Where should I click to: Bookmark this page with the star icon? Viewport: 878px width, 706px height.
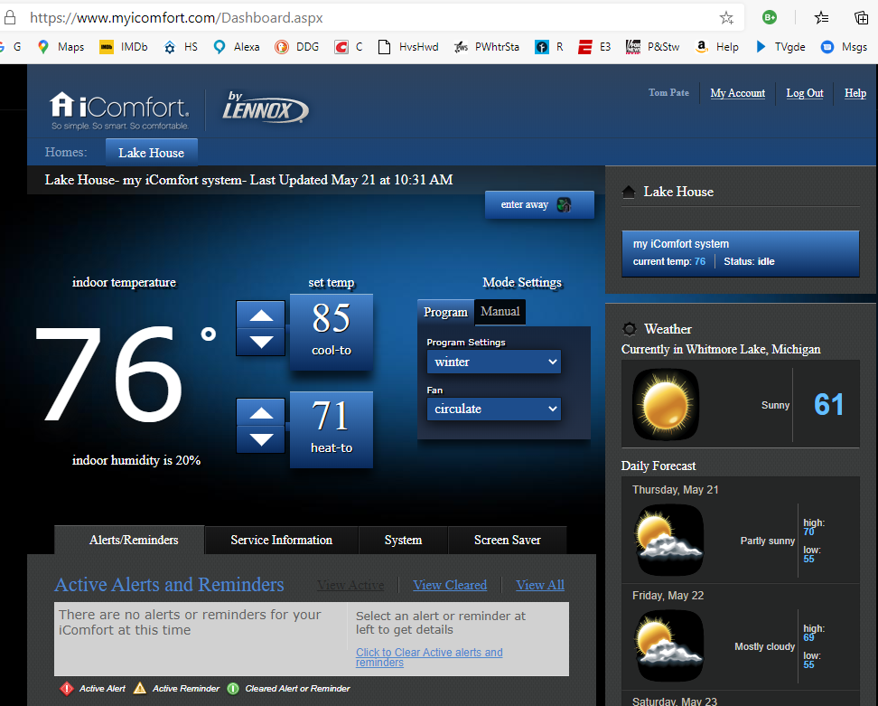(x=726, y=18)
